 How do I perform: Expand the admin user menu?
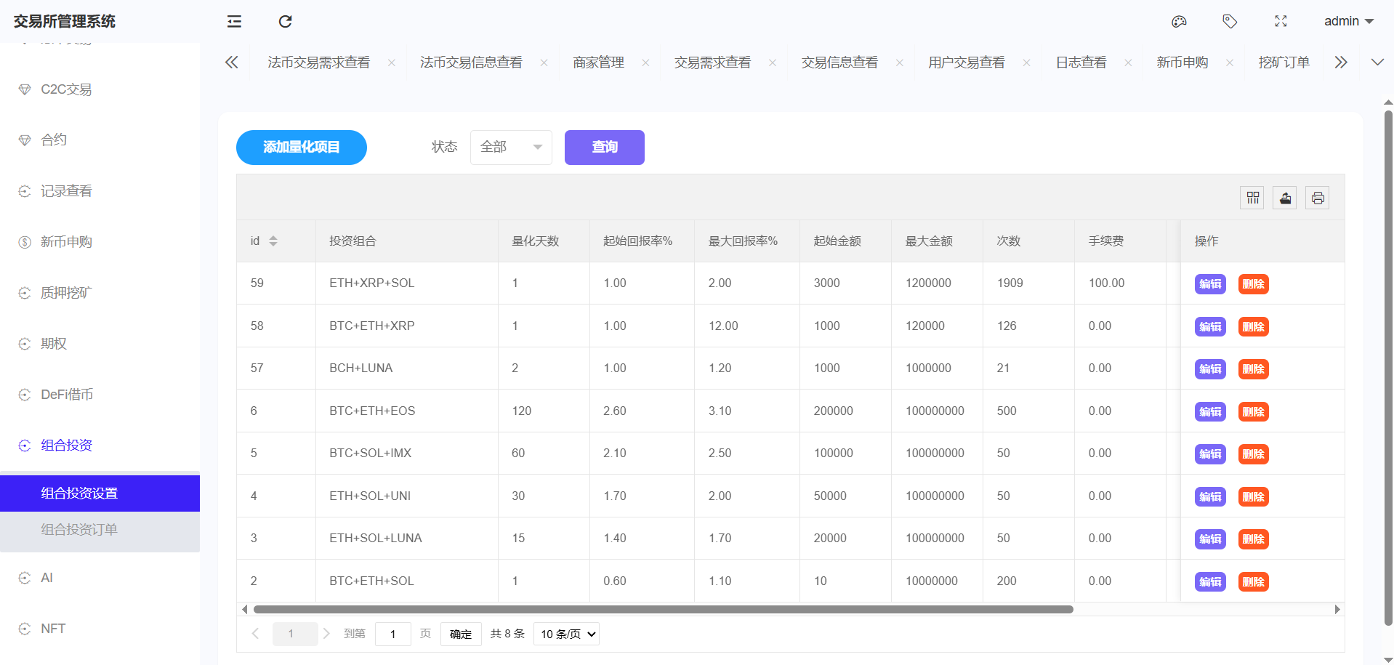1348,22
